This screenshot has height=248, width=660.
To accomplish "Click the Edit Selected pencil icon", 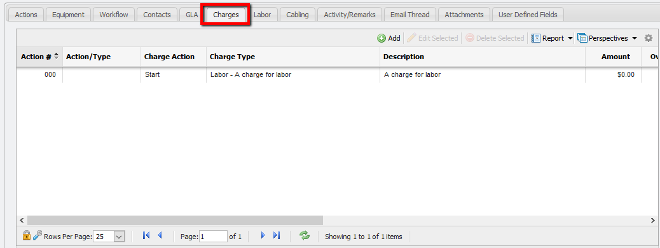I will pos(411,38).
